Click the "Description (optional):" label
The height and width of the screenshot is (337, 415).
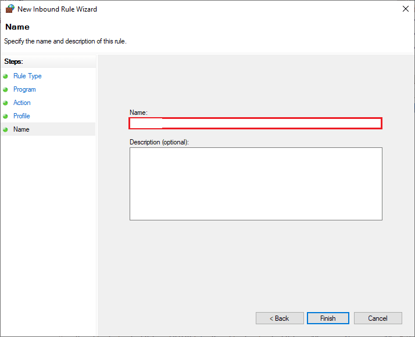(159, 142)
